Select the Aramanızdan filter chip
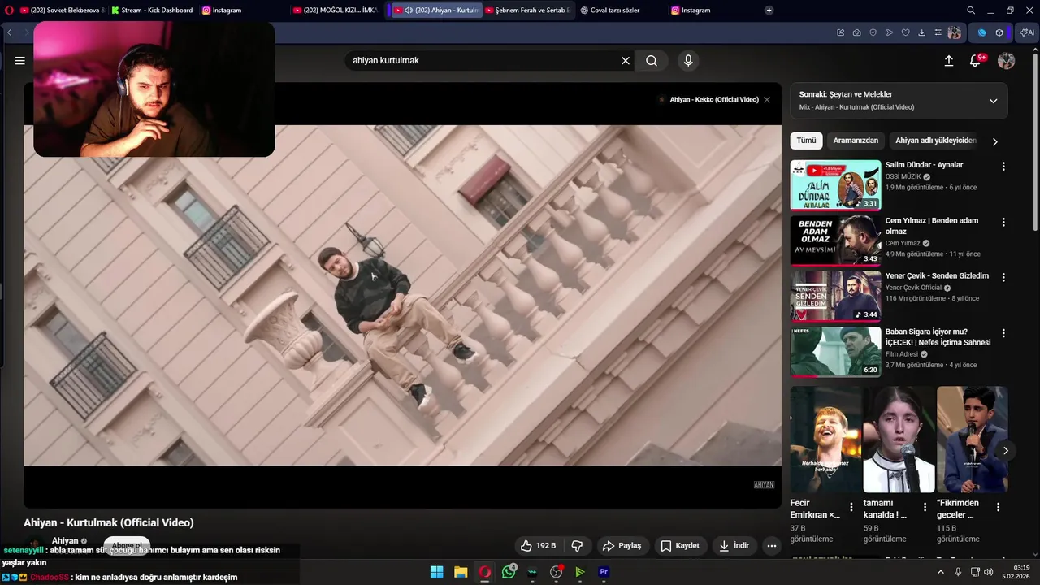The image size is (1040, 585). coord(856,141)
